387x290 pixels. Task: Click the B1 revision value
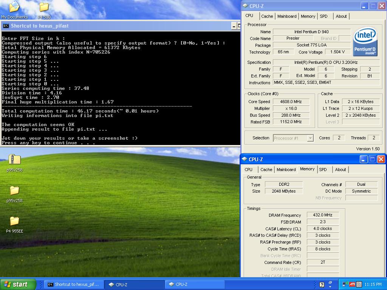click(370, 76)
